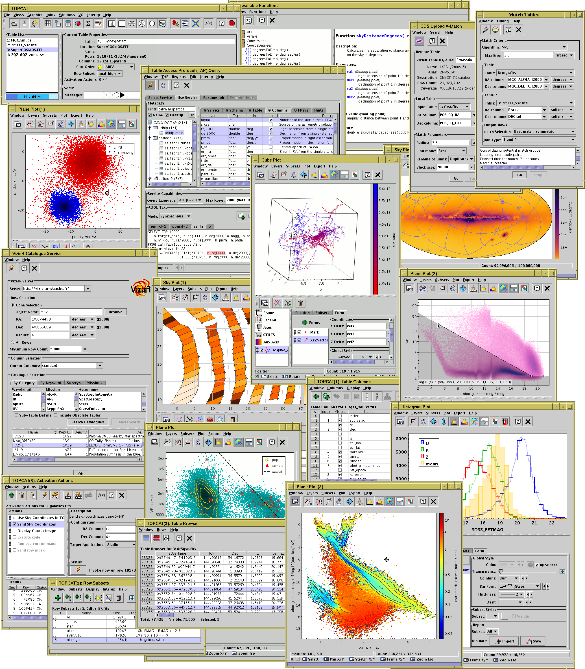
Task: Click the SAMP broadcast tower icon
Action: [x=35, y=23]
